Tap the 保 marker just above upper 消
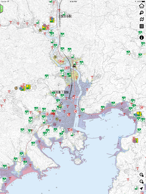Screen dimensions: 146x194 pyautogui.click(x=55, y=57)
